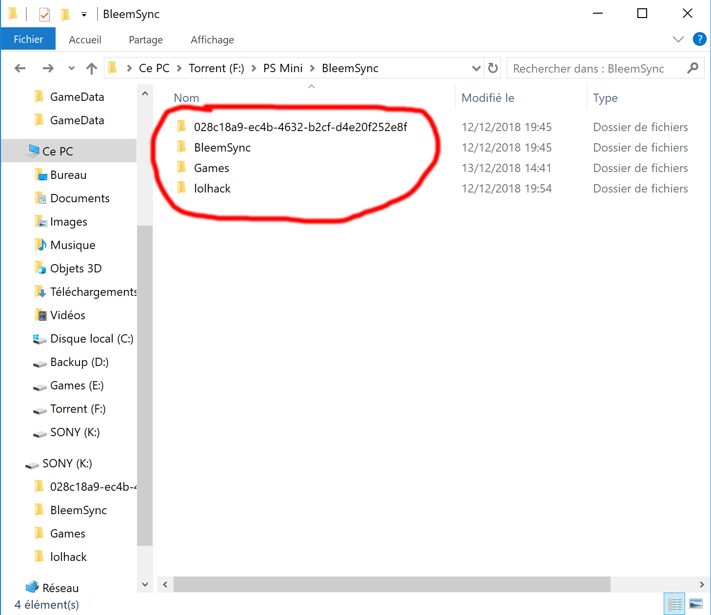The width and height of the screenshot is (711, 615).
Task: Switch to Large Icons view layout
Action: click(696, 604)
